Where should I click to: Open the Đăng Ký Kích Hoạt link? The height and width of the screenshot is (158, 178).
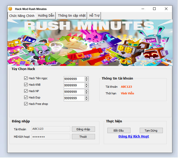(134, 136)
